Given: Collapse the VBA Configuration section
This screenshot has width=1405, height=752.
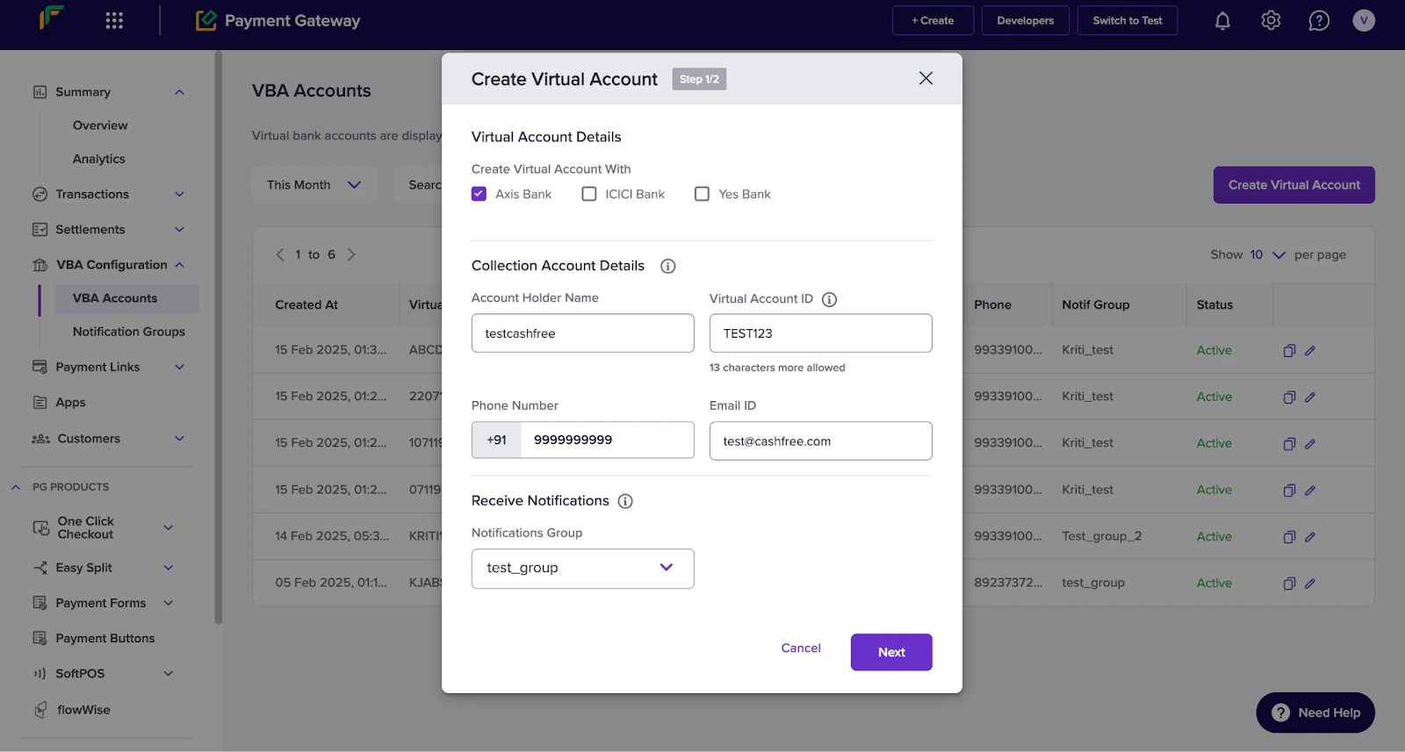Looking at the screenshot, I should tap(179, 264).
